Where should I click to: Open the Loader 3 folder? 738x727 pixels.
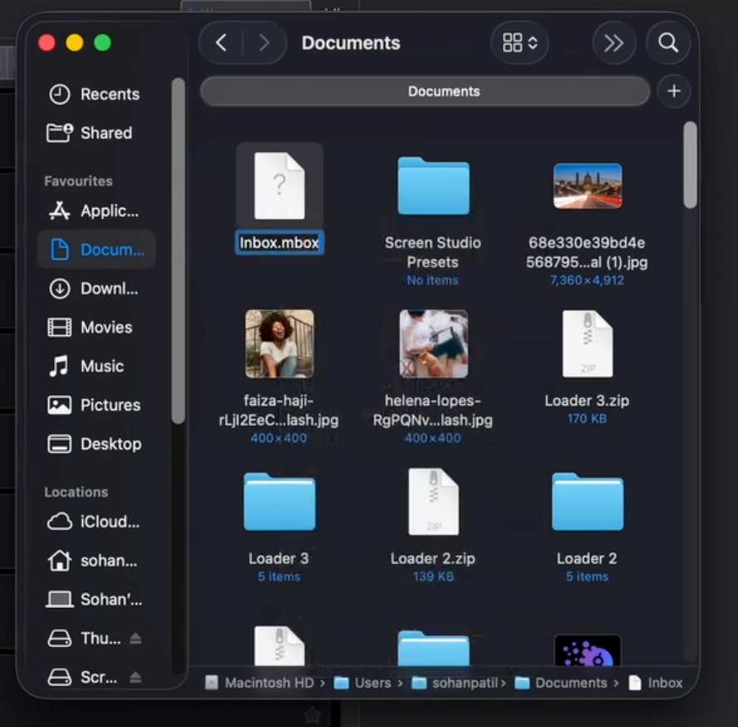tap(279, 502)
